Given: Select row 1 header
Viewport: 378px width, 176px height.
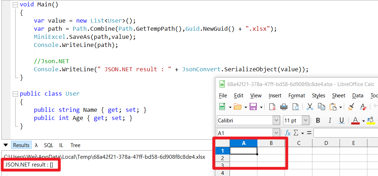Looking at the screenshot, I should [x=222, y=151].
